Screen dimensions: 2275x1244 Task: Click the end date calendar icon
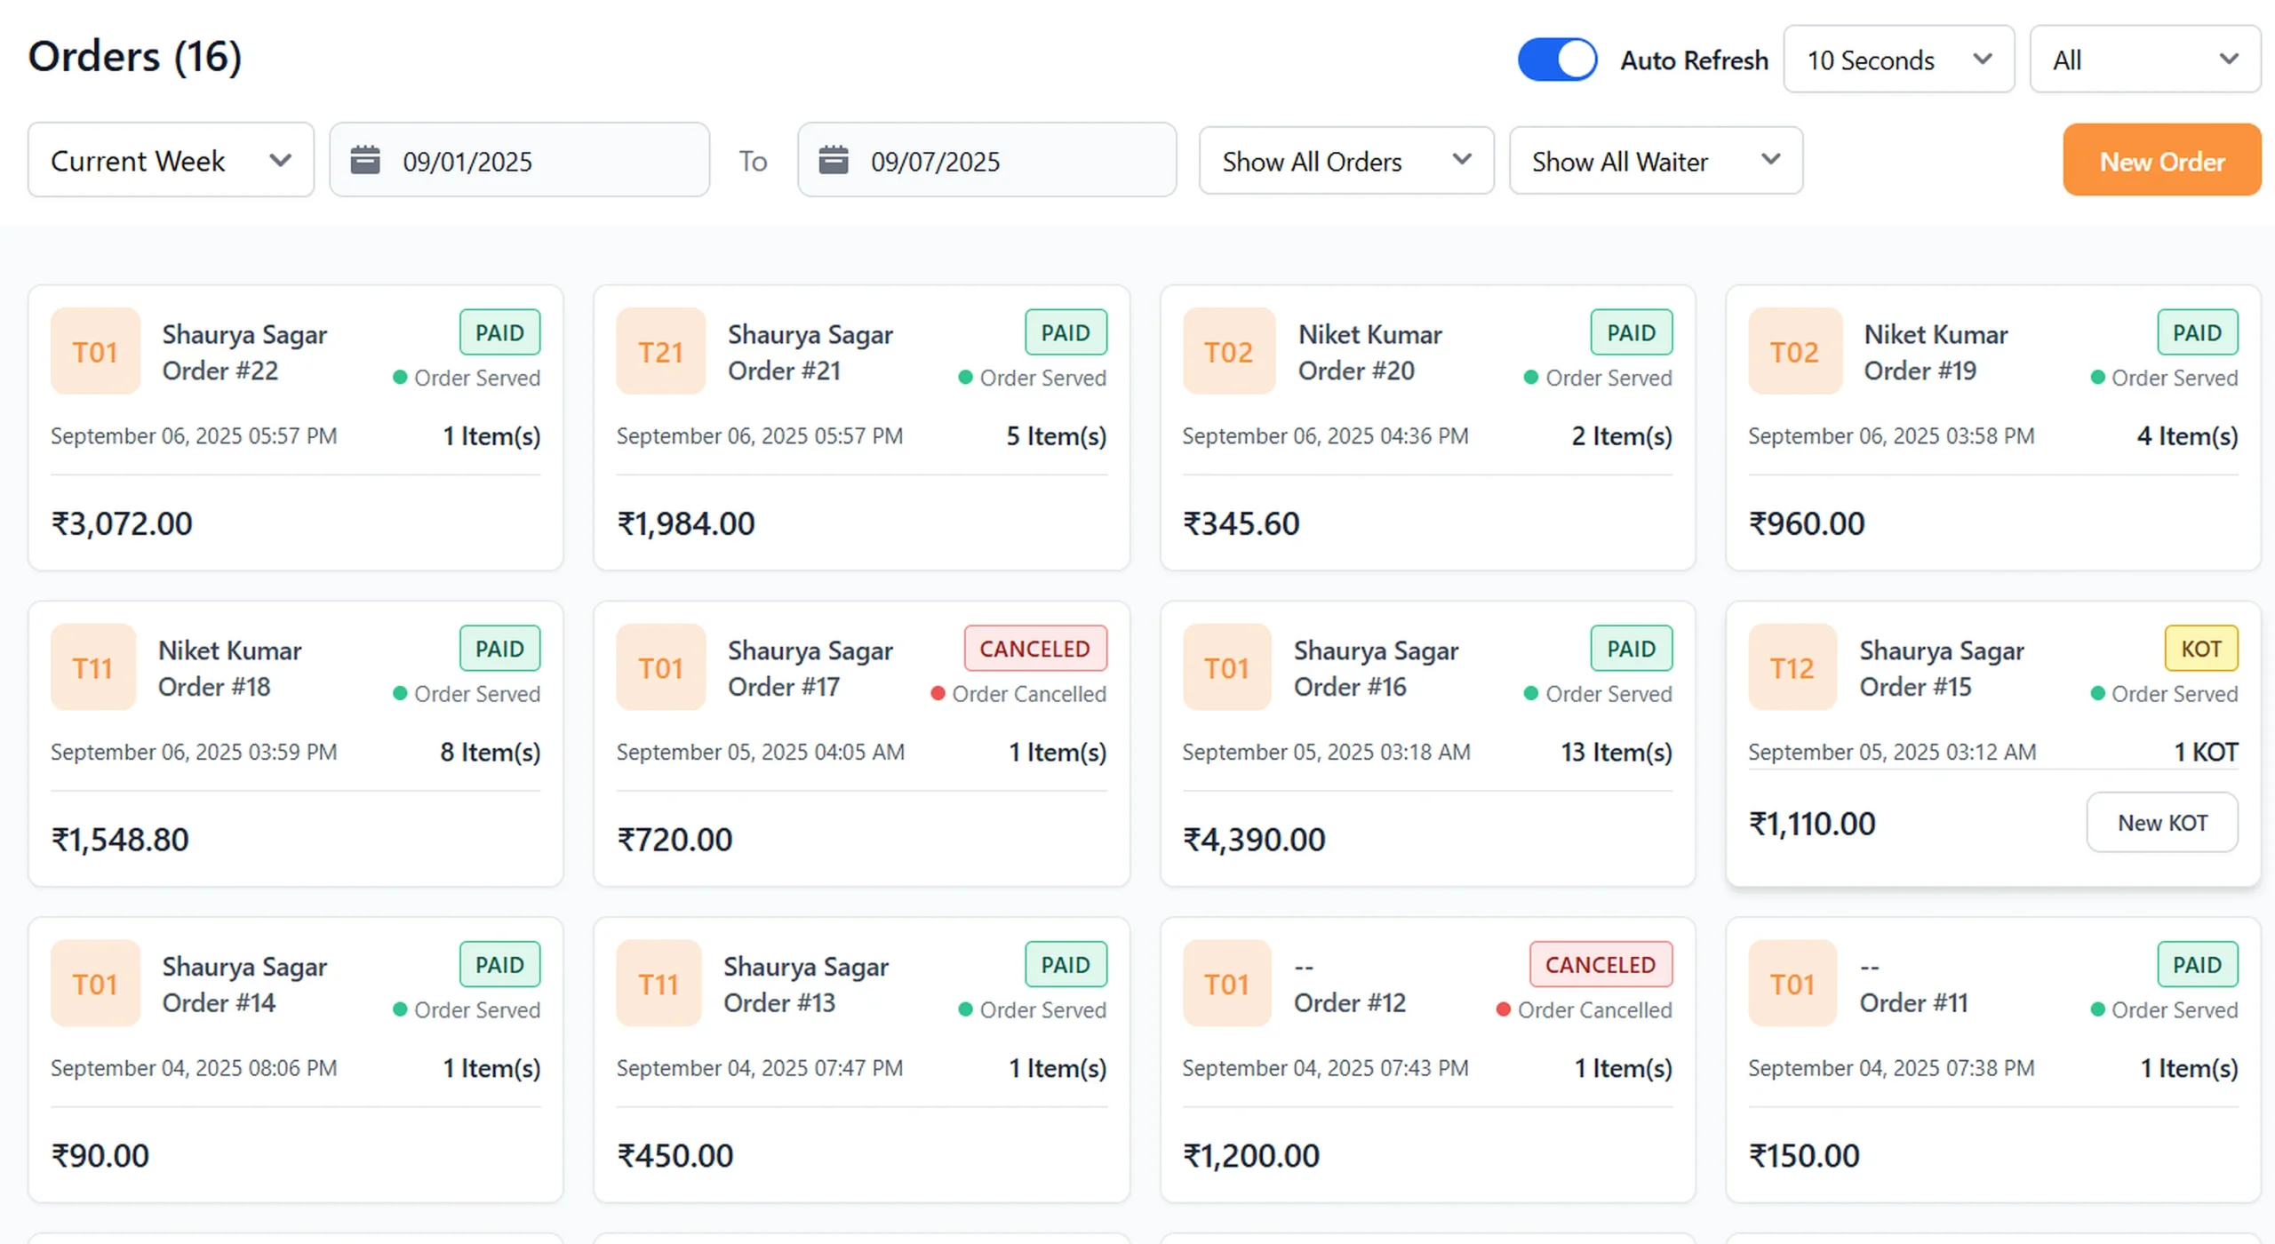click(833, 161)
